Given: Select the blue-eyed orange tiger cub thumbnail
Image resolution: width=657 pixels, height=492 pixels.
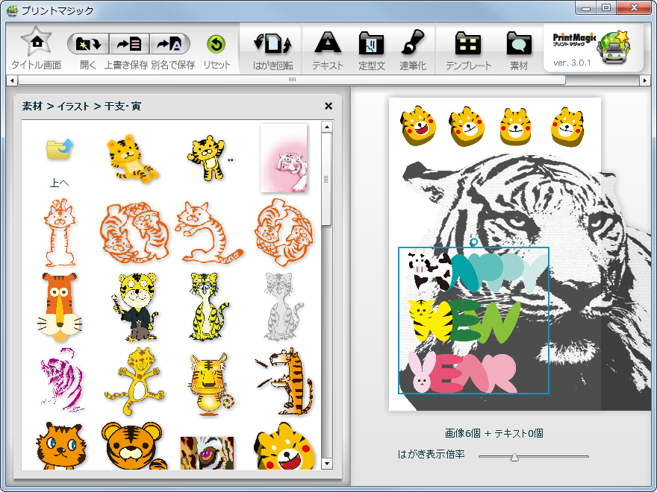Looking at the screenshot, I should point(60,446).
